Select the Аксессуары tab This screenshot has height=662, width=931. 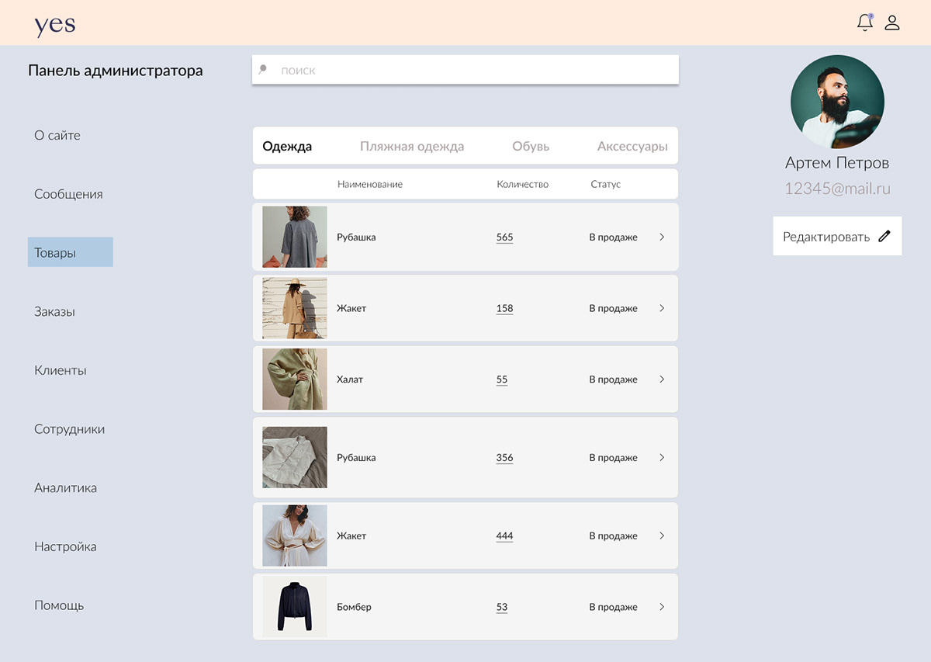(x=632, y=146)
